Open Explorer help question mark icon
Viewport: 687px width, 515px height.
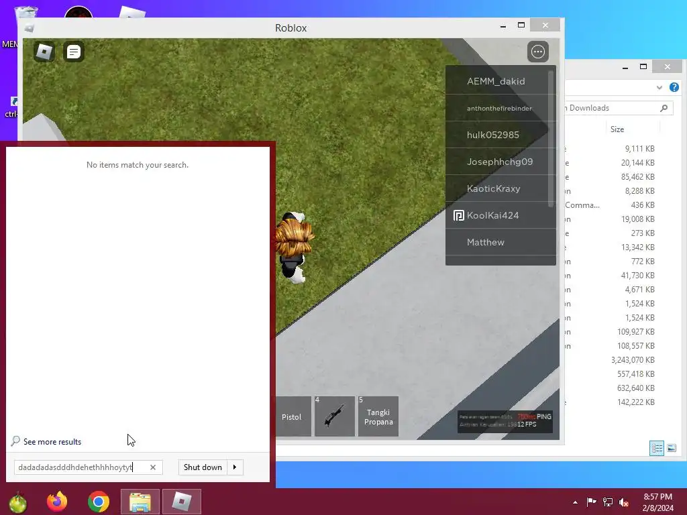674,87
